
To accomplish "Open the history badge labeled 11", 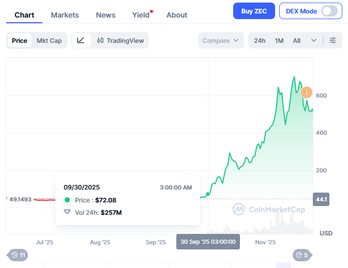I will [x=18, y=255].
